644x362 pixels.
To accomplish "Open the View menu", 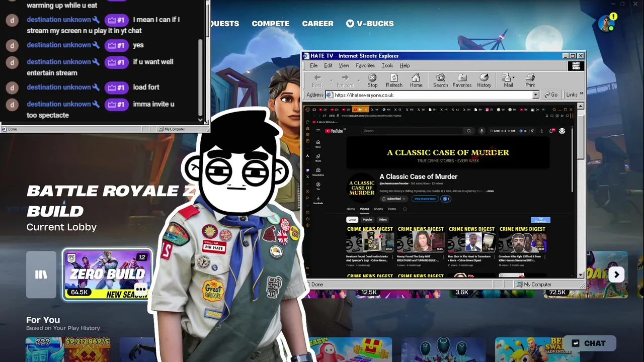I will coord(344,65).
